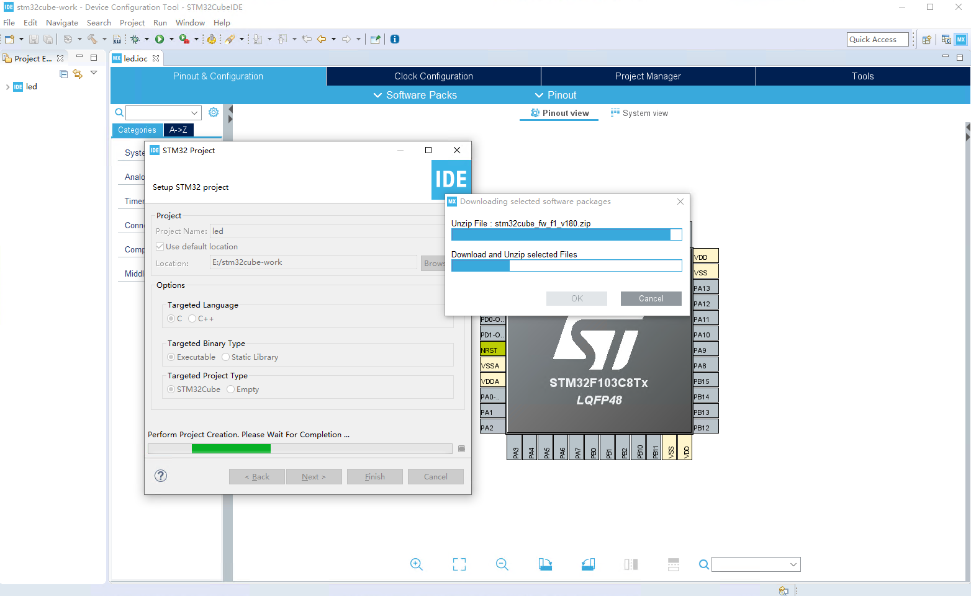
Task: Click Download and Unzip progress bar
Action: click(567, 265)
